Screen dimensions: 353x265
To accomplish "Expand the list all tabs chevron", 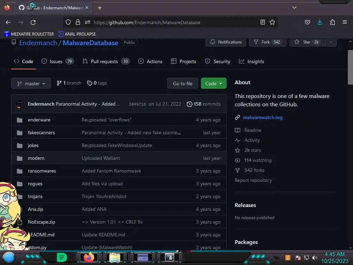I will 294,8.
